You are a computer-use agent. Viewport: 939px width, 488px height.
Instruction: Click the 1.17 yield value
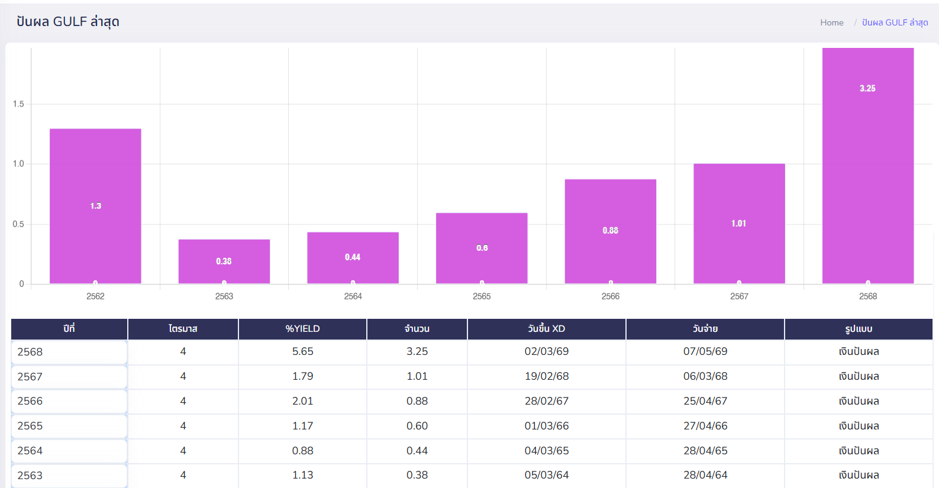[302, 426]
